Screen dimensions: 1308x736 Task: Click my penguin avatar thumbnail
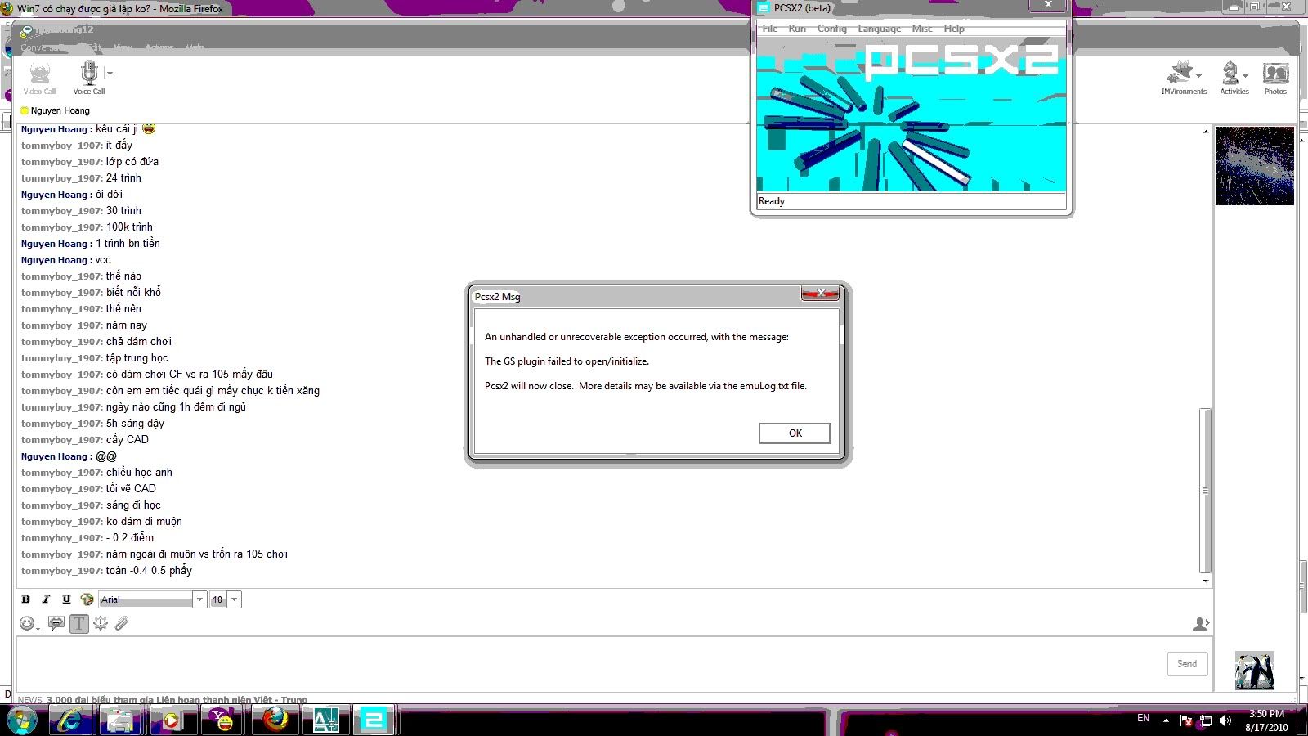tap(1254, 671)
